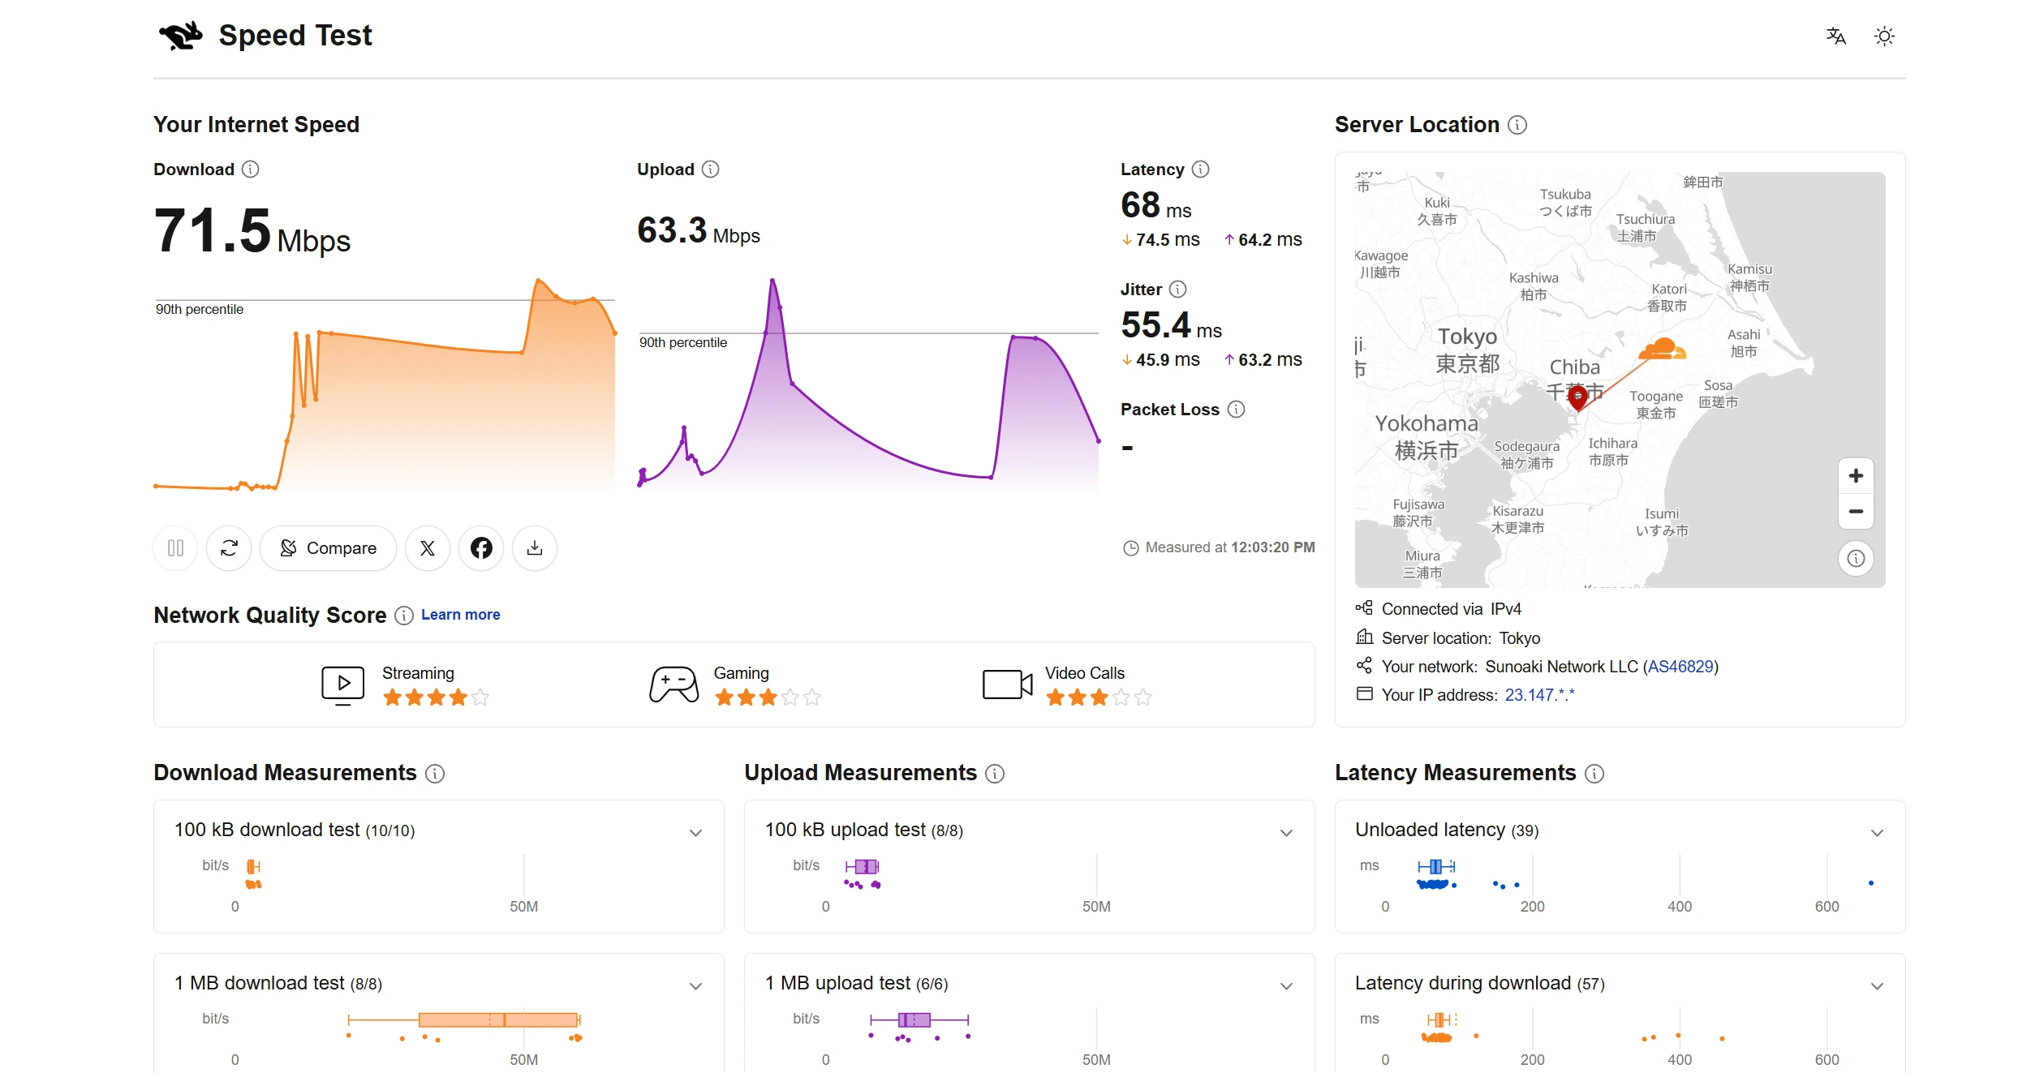2044x1073 pixels.
Task: Show info about Download speed
Action: coord(251,169)
